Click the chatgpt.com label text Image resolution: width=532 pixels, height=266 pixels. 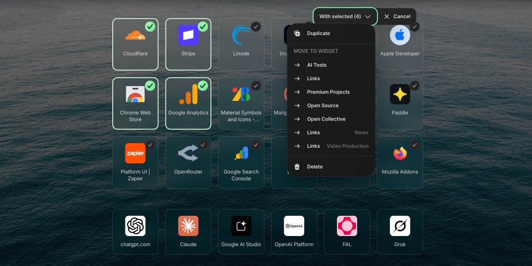click(135, 244)
